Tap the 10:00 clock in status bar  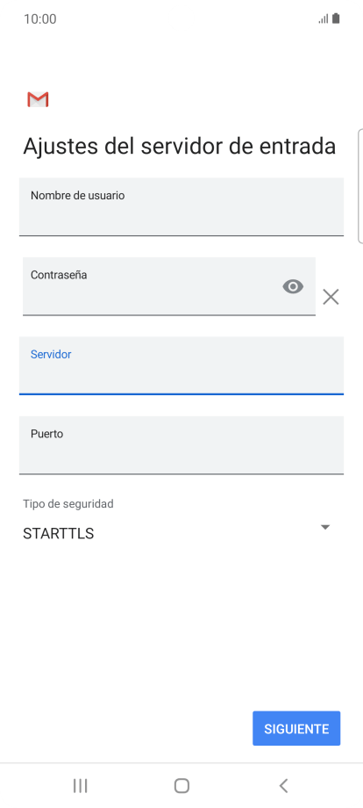coord(40,19)
